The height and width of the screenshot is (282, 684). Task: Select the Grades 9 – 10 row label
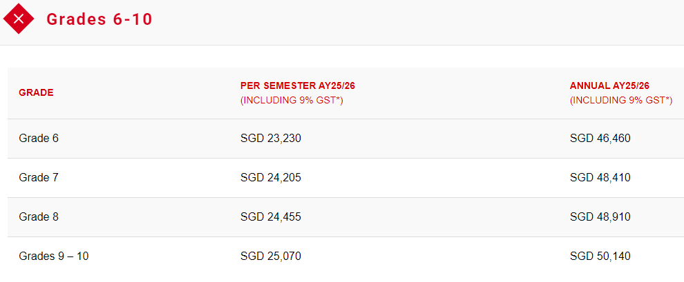(54, 256)
